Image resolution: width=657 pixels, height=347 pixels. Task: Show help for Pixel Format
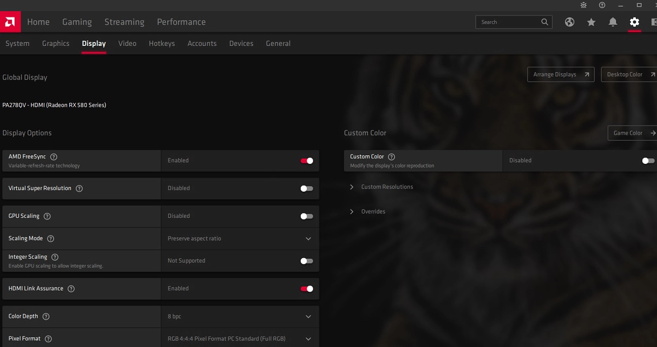pos(48,338)
